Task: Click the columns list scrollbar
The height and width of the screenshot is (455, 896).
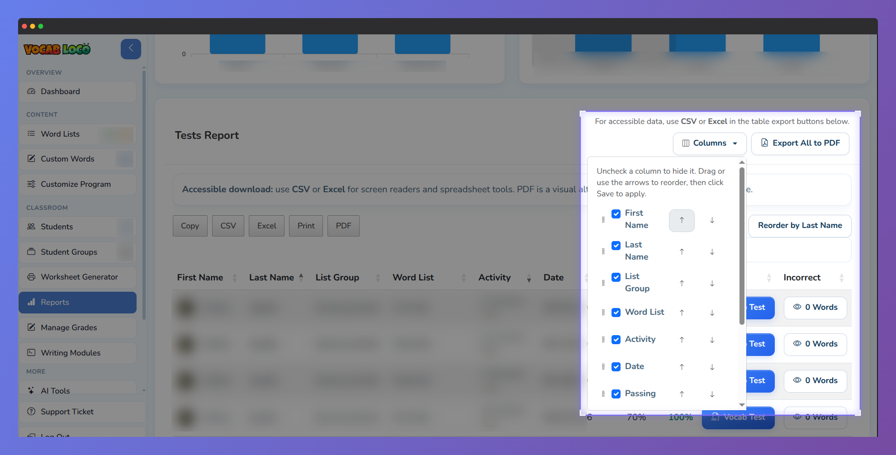Action: pos(742,246)
